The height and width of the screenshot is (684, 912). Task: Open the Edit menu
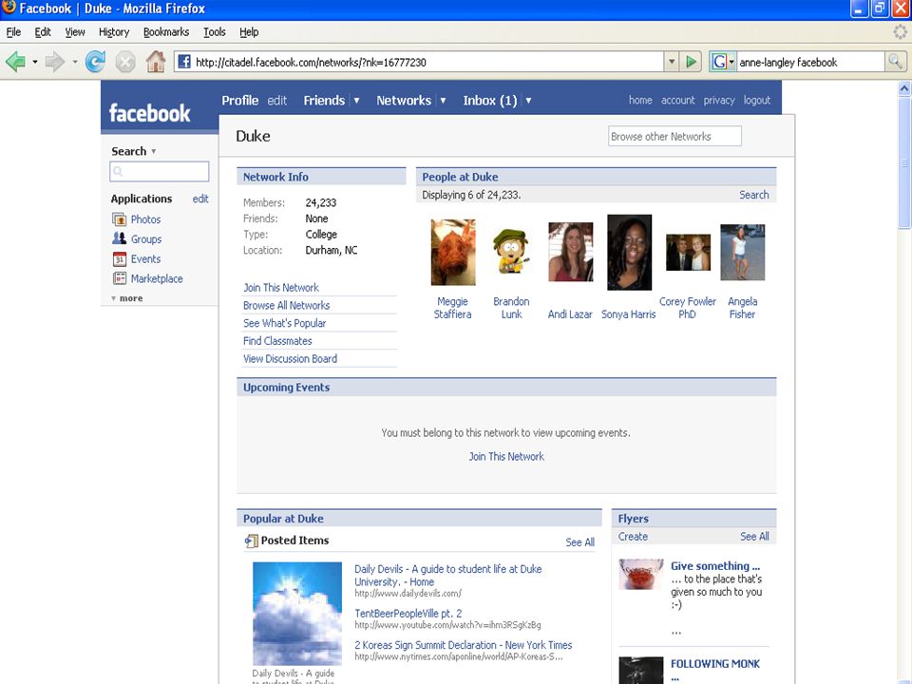point(43,32)
